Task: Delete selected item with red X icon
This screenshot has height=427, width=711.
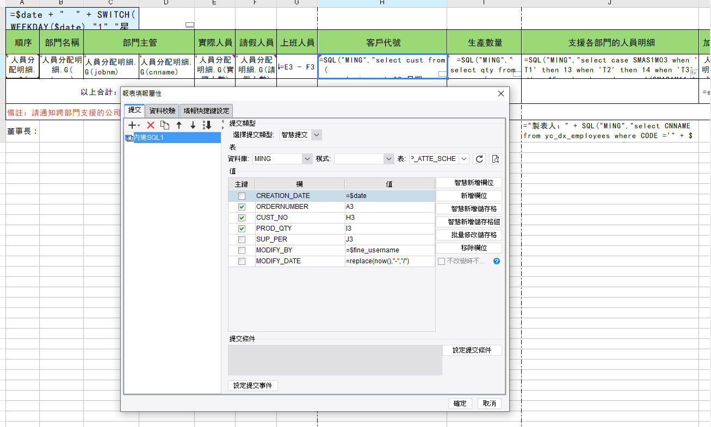Action: coord(151,125)
